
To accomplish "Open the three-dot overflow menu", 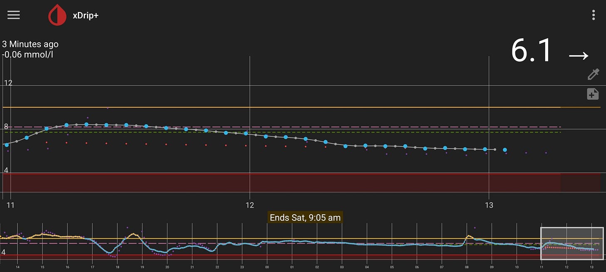I will (x=594, y=15).
